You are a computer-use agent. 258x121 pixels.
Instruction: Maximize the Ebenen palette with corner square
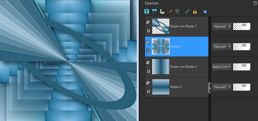pyautogui.click(x=255, y=3)
